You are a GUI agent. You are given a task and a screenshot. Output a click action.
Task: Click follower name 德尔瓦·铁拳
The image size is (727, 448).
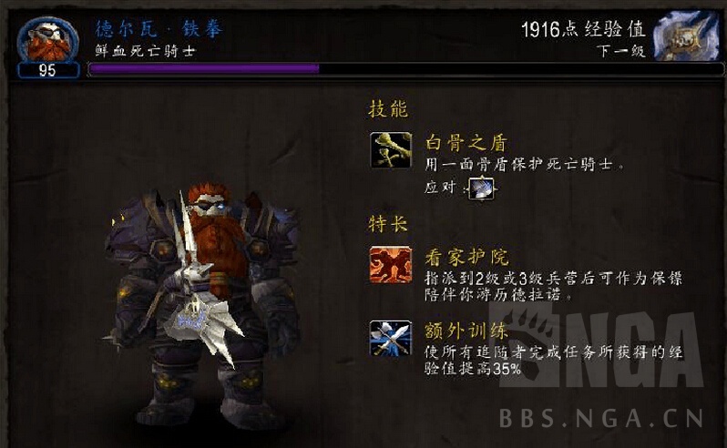(x=159, y=29)
